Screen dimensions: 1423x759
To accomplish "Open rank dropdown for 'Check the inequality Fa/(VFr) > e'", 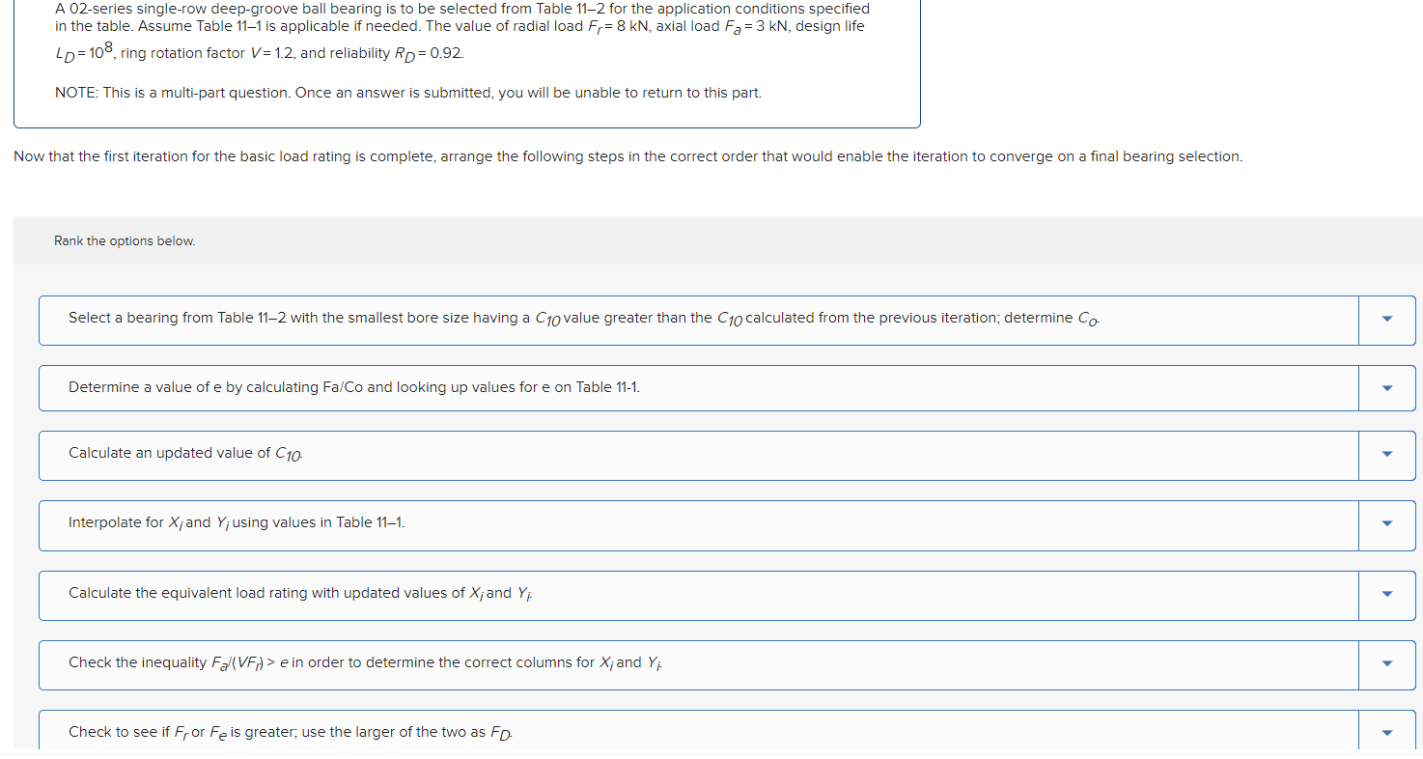I will [1387, 664].
